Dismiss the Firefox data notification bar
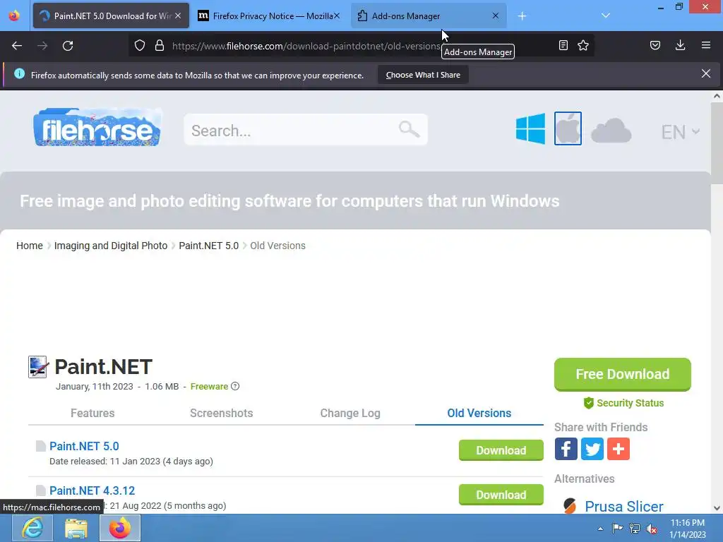The image size is (723, 542). [x=705, y=73]
